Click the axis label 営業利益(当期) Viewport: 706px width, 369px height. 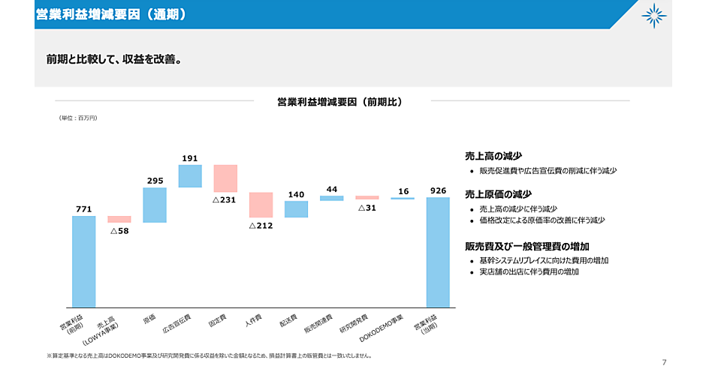click(427, 323)
